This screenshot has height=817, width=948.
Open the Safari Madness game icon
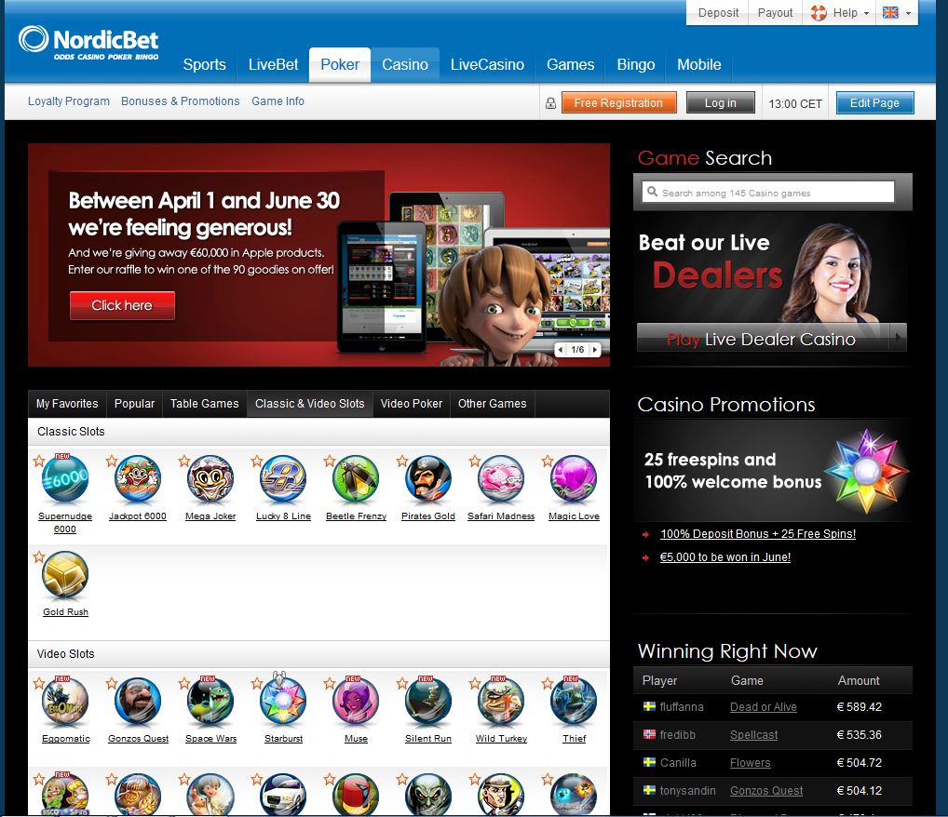click(x=501, y=479)
